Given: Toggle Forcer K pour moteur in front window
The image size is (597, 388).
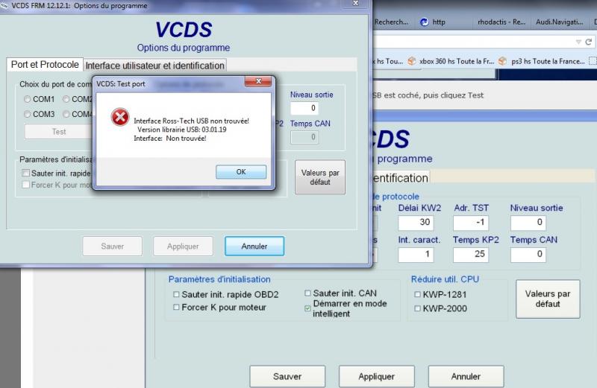Looking at the screenshot, I should coord(25,185).
